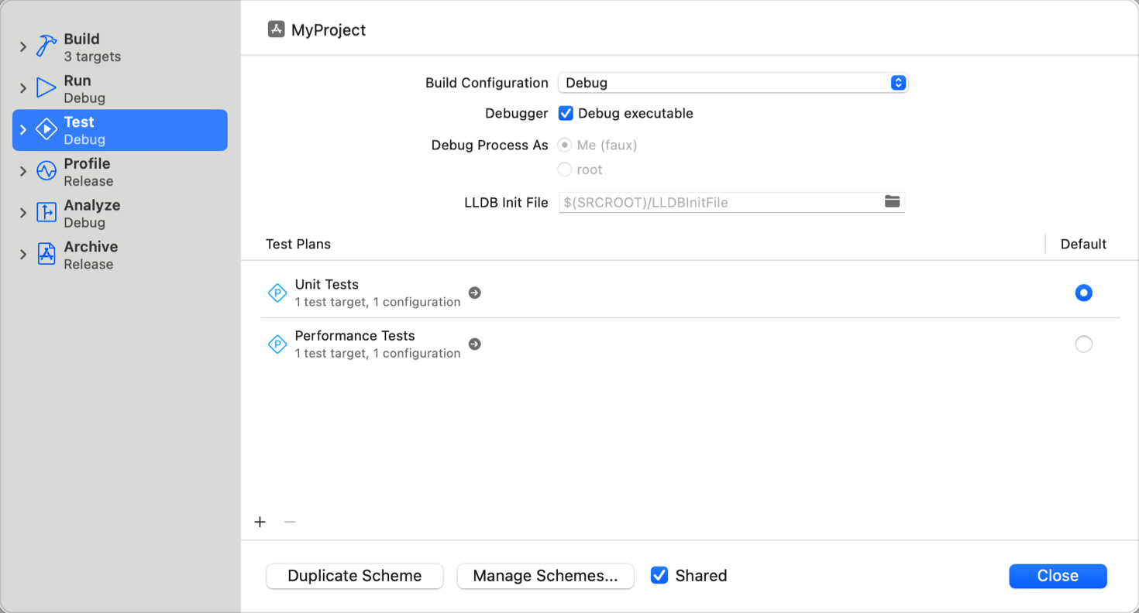1139x613 pixels.
Task: Click the folder icon beside LLDB Init File
Action: 892,201
